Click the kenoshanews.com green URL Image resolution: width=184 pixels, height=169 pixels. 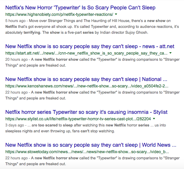point(87,86)
